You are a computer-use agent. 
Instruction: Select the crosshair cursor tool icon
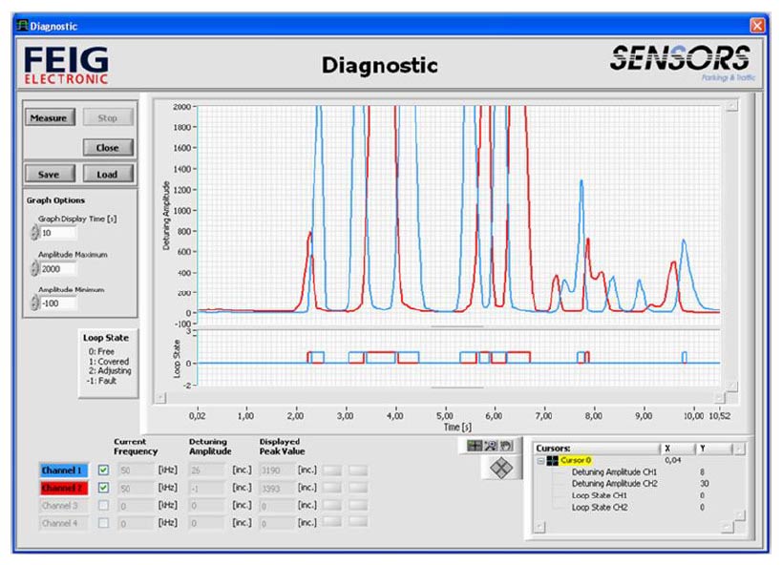tap(476, 446)
